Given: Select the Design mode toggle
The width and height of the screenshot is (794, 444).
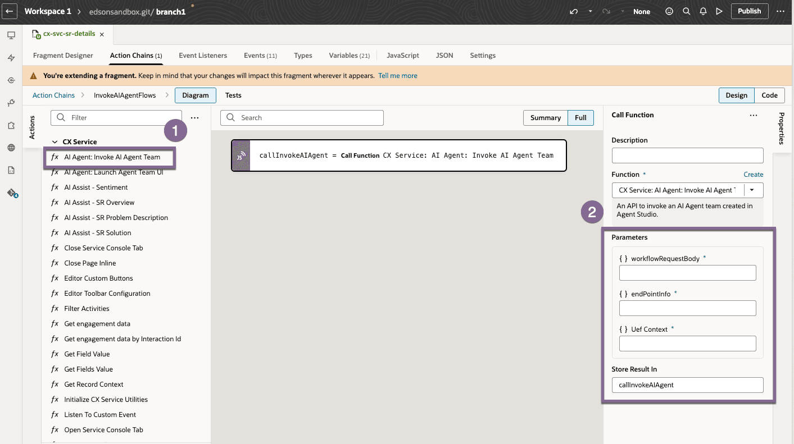Looking at the screenshot, I should 736,95.
